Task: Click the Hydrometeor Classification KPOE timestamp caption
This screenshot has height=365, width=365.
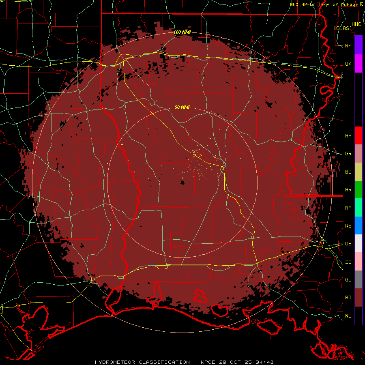Action: (x=184, y=362)
